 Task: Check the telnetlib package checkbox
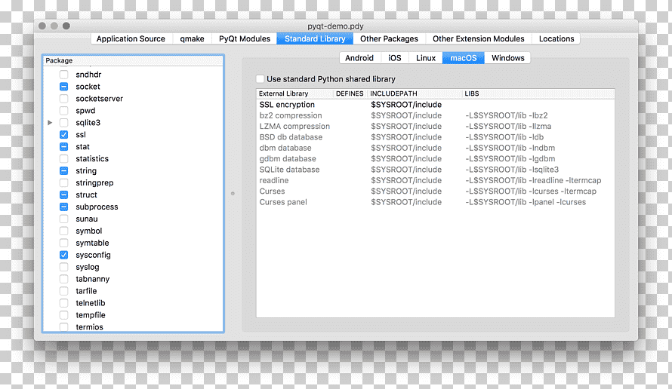click(x=64, y=302)
